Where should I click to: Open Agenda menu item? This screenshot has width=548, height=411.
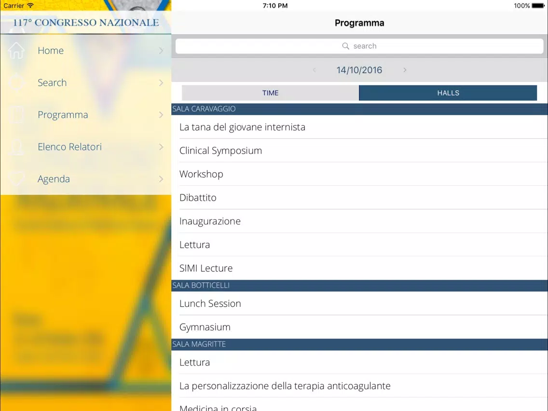tap(86, 179)
